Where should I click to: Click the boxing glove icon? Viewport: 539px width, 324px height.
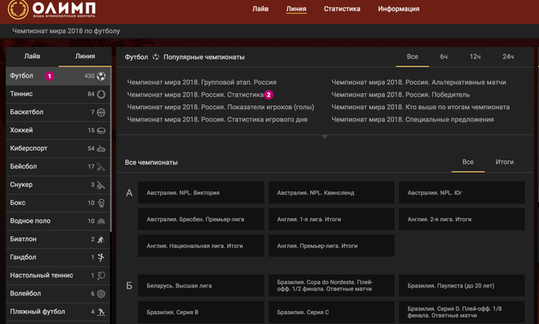101,202
